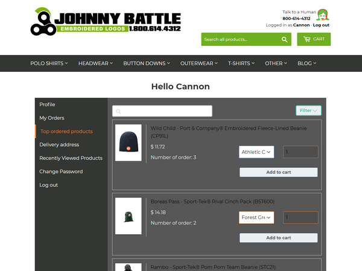Click the Johnny Battle logo

point(106,22)
